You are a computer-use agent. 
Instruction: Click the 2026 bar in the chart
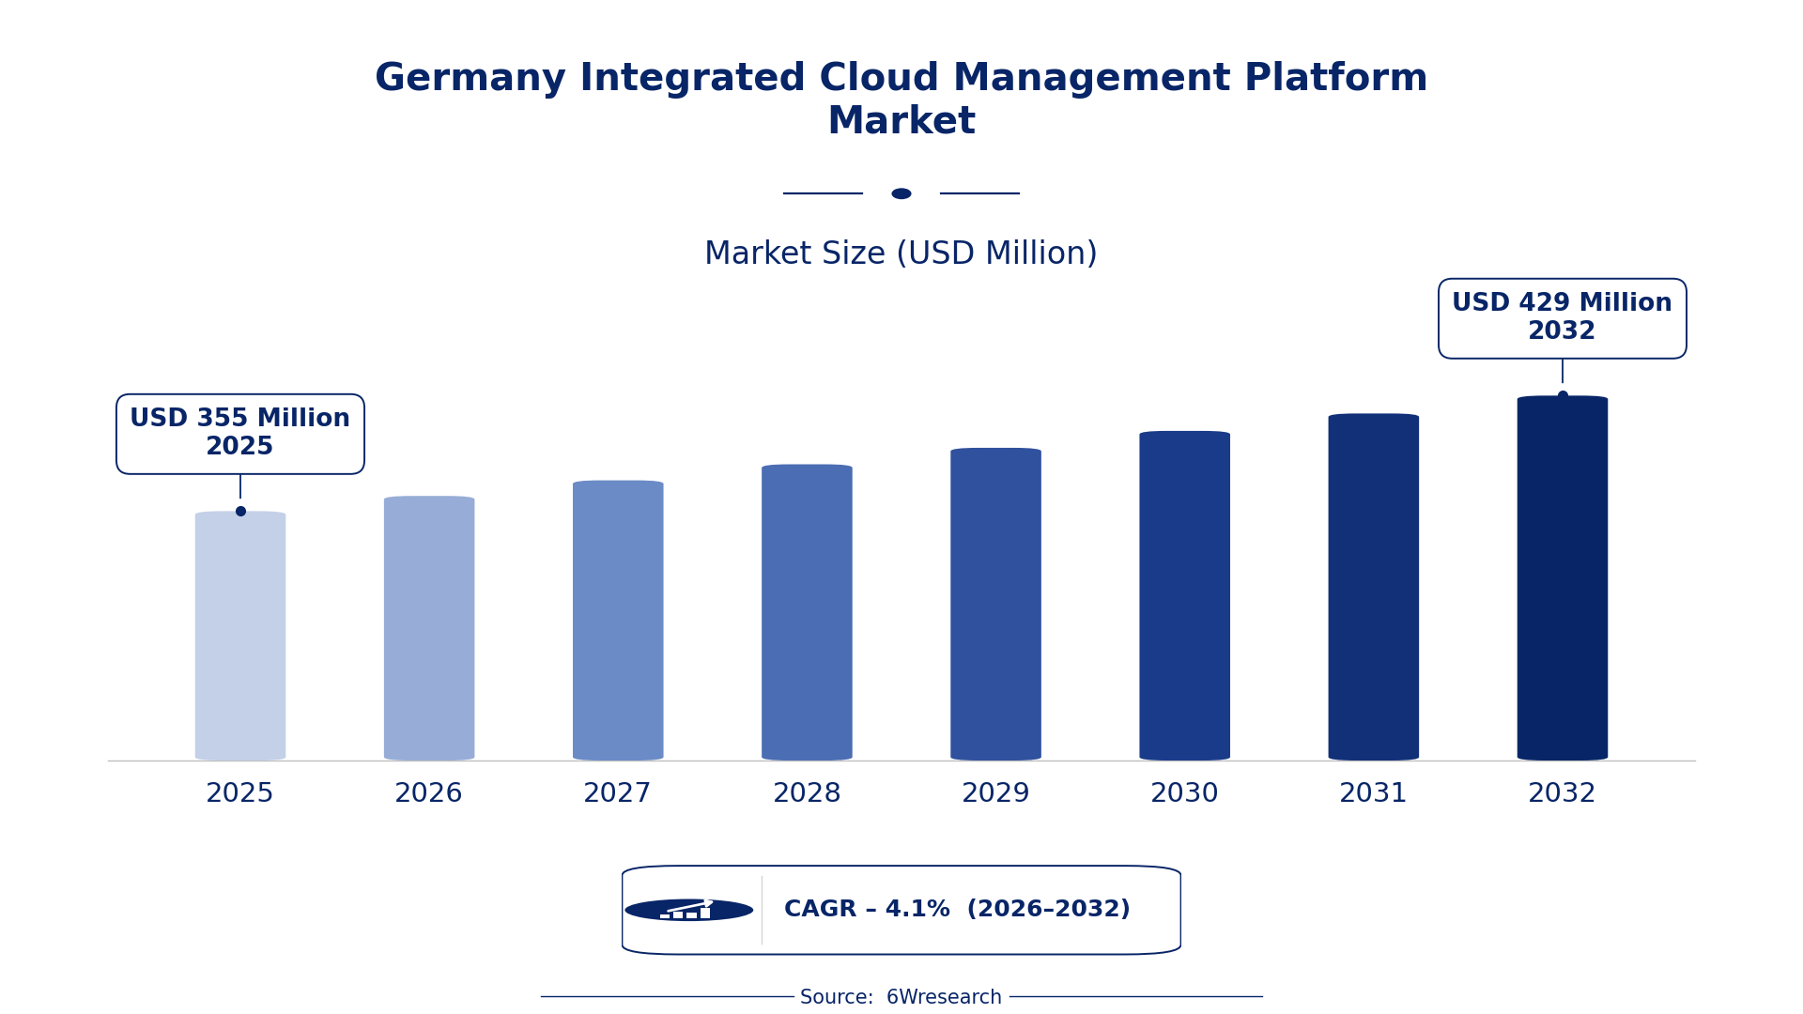coord(429,628)
